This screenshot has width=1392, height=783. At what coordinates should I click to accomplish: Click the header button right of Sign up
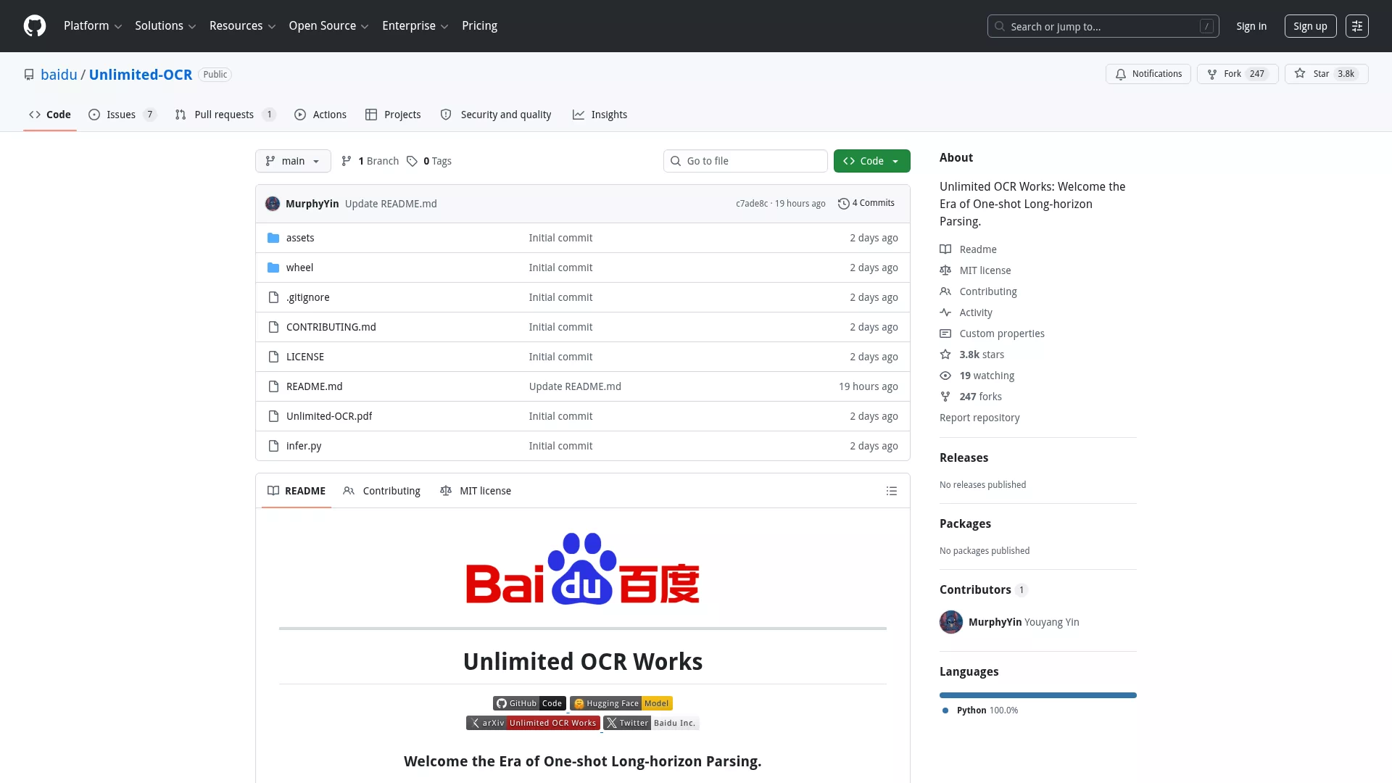(1357, 26)
